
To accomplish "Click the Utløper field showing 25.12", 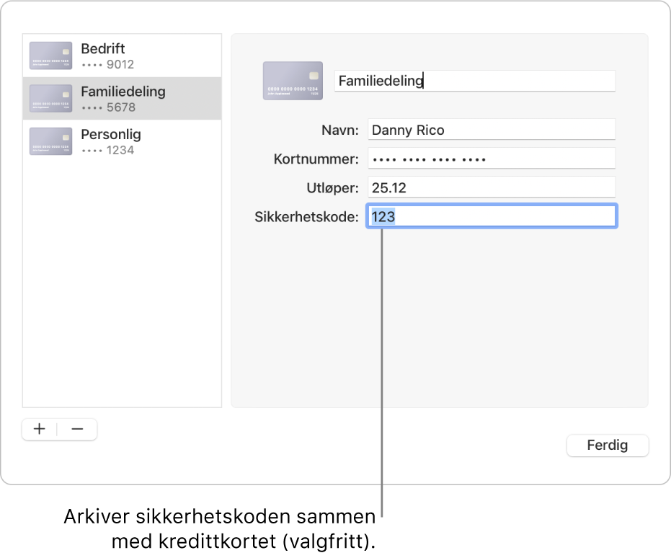I will [492, 187].
